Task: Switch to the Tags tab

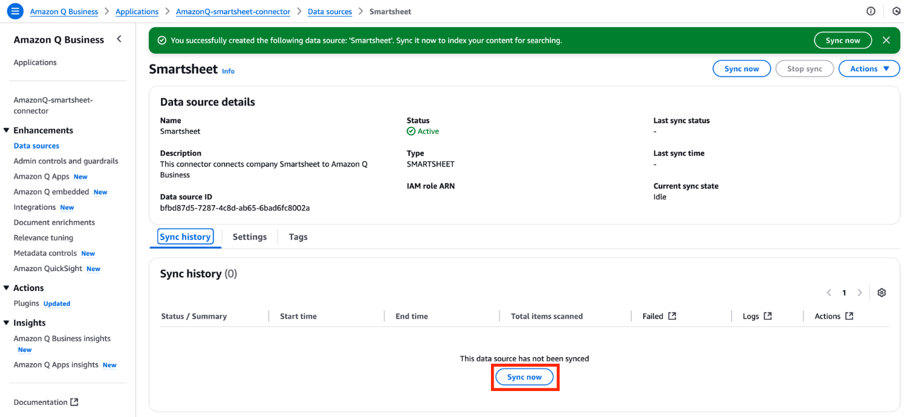Action: pos(298,237)
